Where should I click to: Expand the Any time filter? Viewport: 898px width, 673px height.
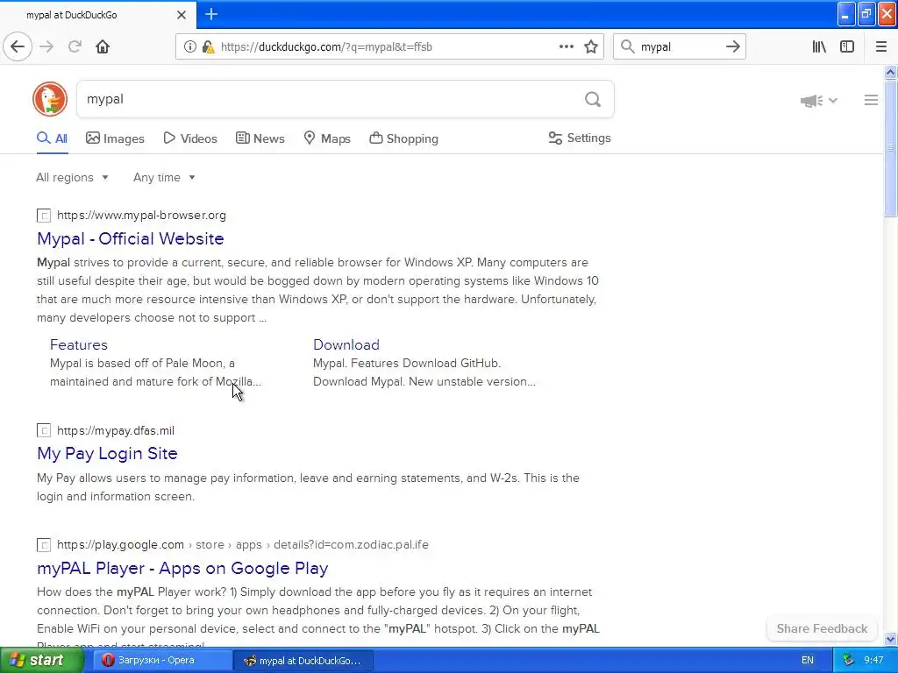point(164,177)
